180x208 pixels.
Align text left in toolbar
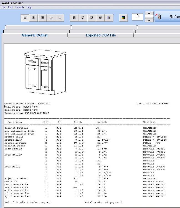pos(25,18)
